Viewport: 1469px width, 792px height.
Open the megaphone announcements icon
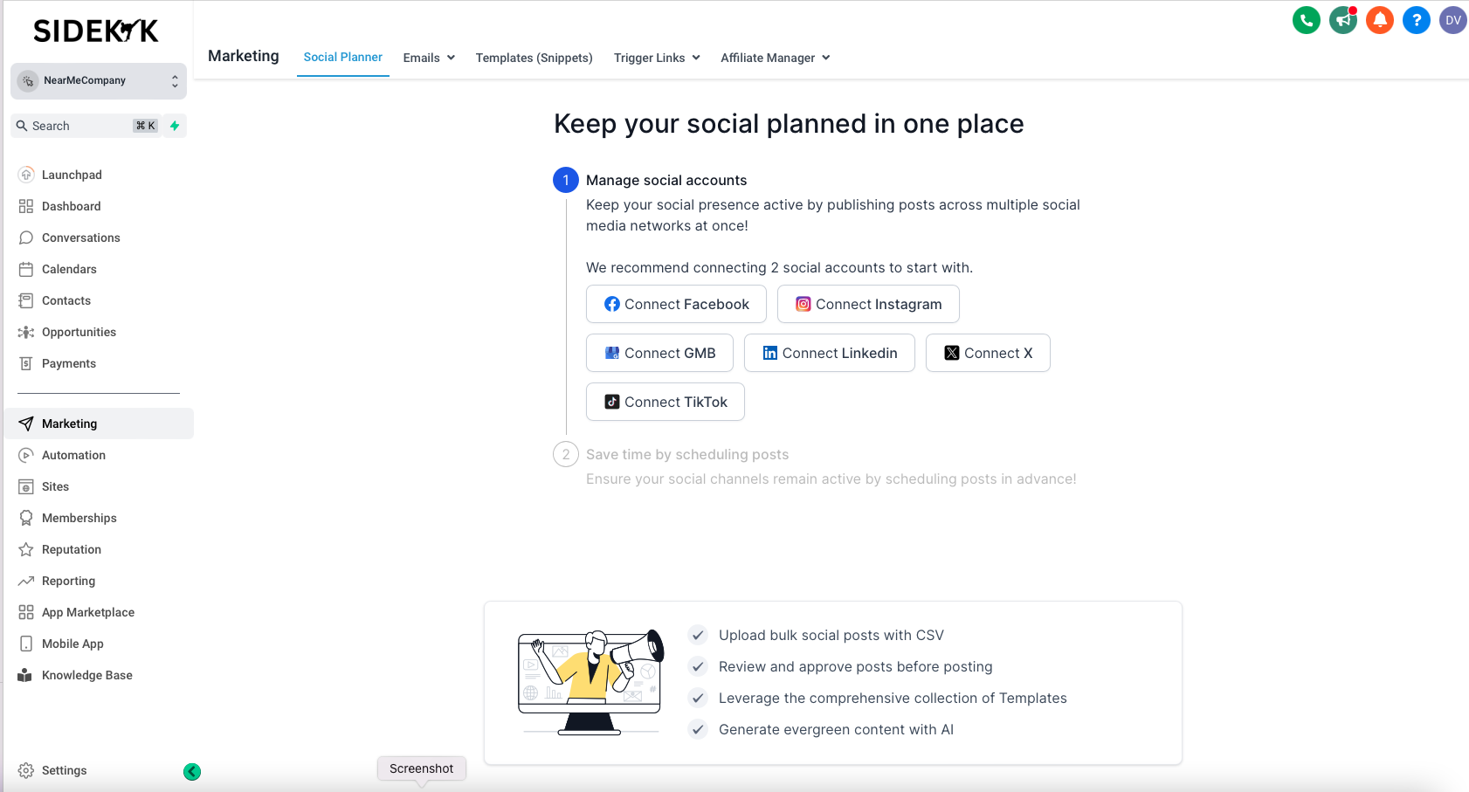1342,20
